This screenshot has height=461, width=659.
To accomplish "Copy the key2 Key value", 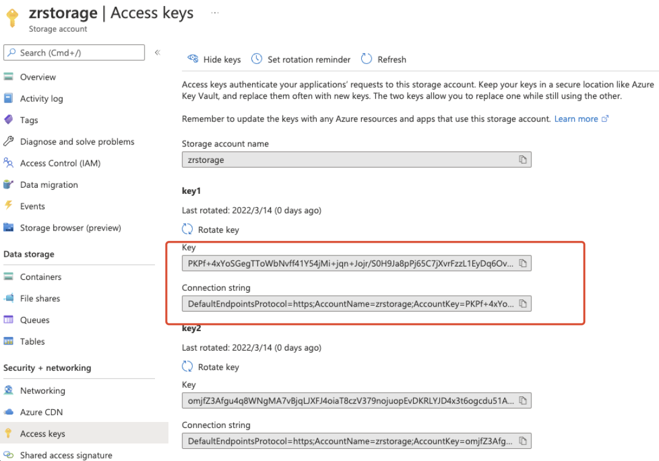I will [x=522, y=401].
